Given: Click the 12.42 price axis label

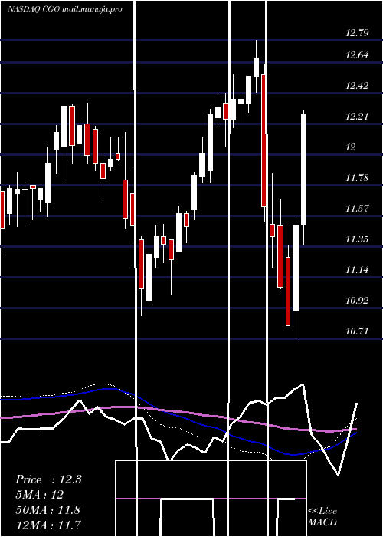Looking at the screenshot, I should 357,86.
